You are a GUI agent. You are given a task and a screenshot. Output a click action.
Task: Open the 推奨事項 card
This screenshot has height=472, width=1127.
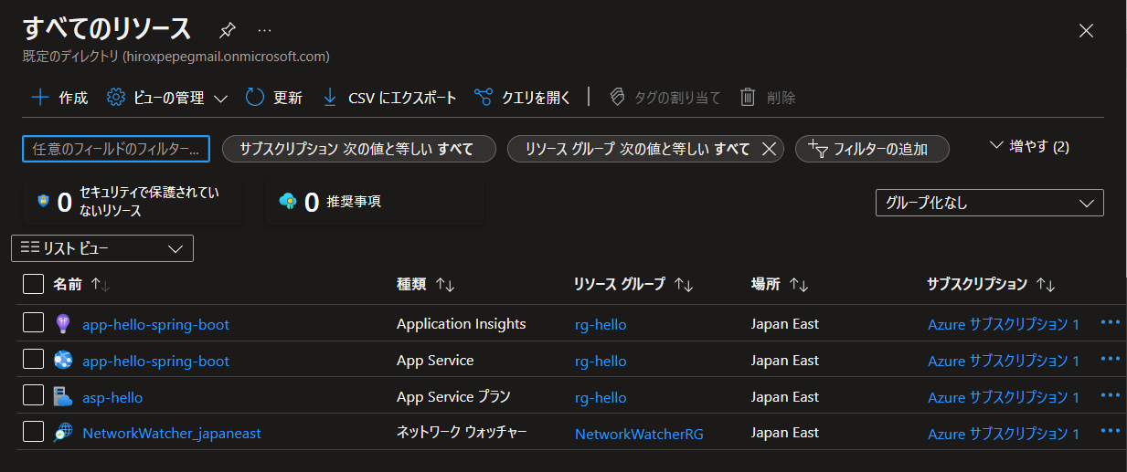(x=375, y=202)
